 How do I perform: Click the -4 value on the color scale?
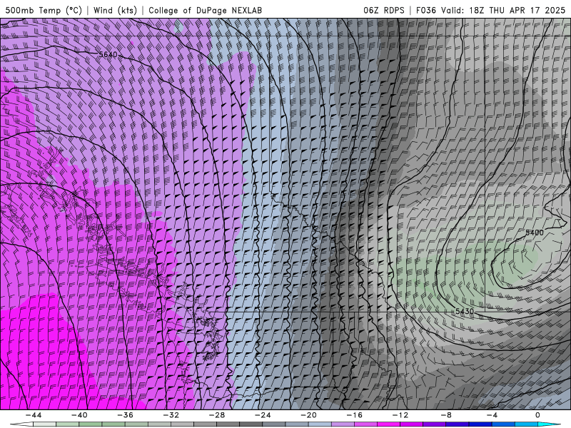click(x=492, y=415)
